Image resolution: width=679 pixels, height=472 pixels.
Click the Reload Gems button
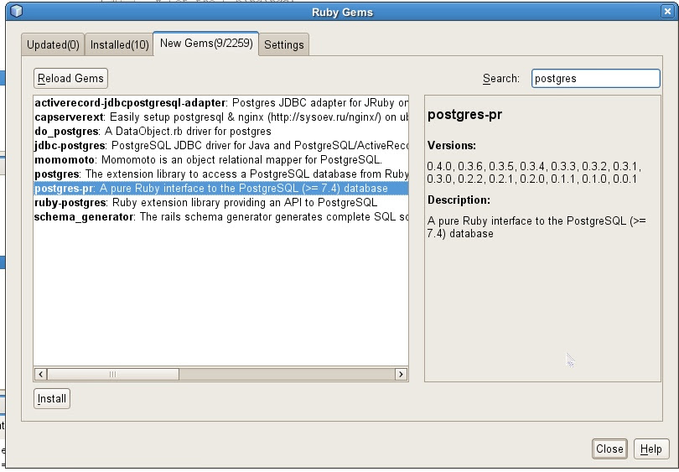click(x=70, y=78)
